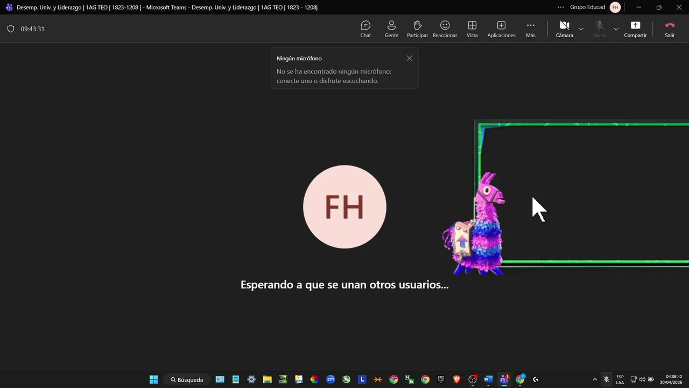689x388 pixels.
Task: Dismiss the Ningún micrófono notification
Action: coord(410,58)
